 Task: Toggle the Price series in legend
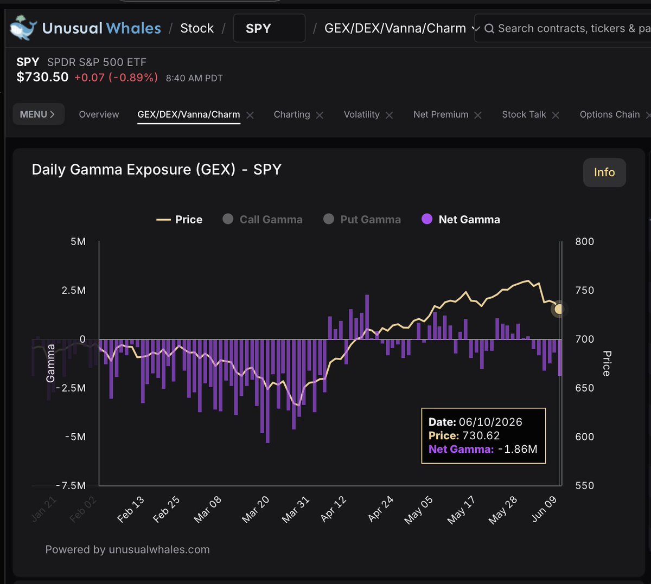coord(180,219)
